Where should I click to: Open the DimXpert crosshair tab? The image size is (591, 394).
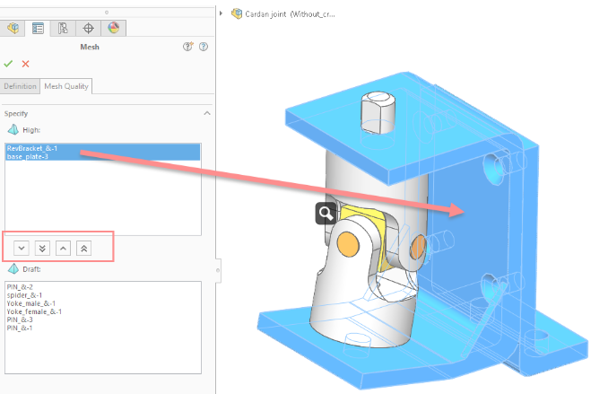(x=89, y=28)
